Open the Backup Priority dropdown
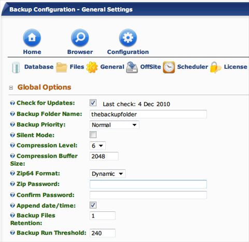 point(115,125)
